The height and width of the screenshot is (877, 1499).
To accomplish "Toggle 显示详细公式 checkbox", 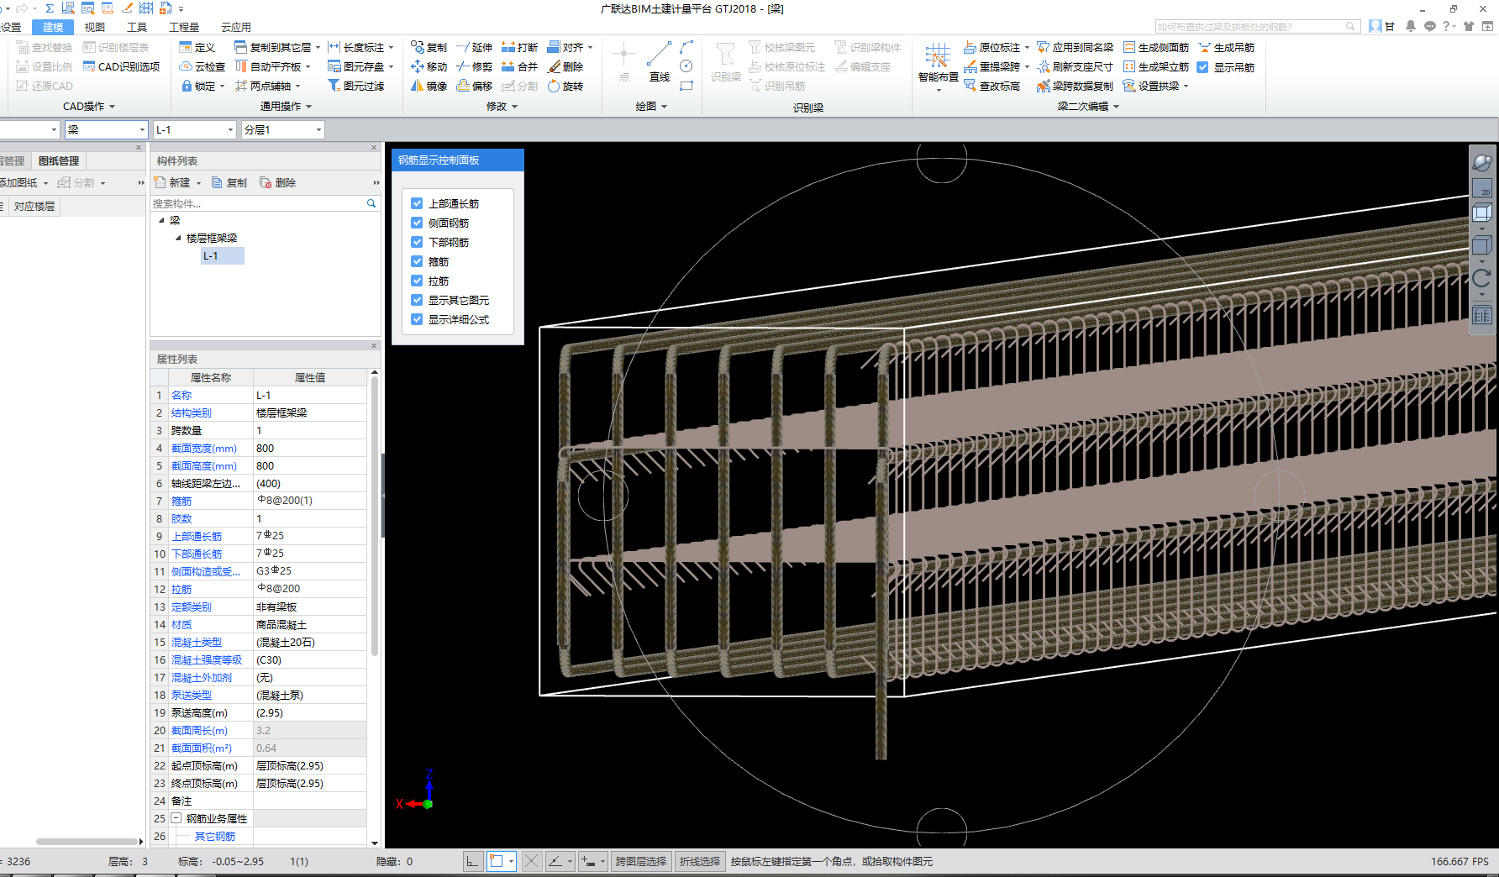I will click(x=417, y=319).
